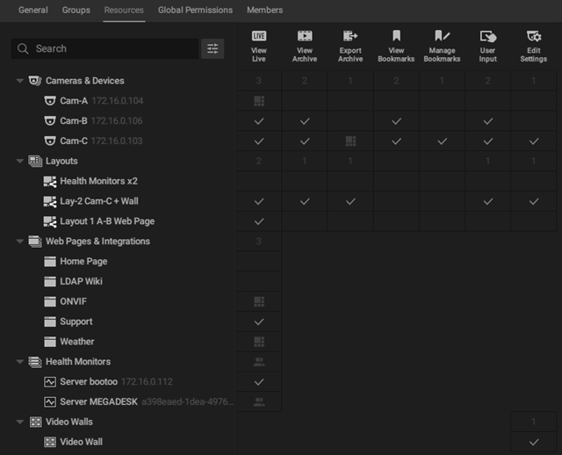Screen dimensions: 562x455
Task: Click the Cam-C camera icon
Action: tap(50, 141)
